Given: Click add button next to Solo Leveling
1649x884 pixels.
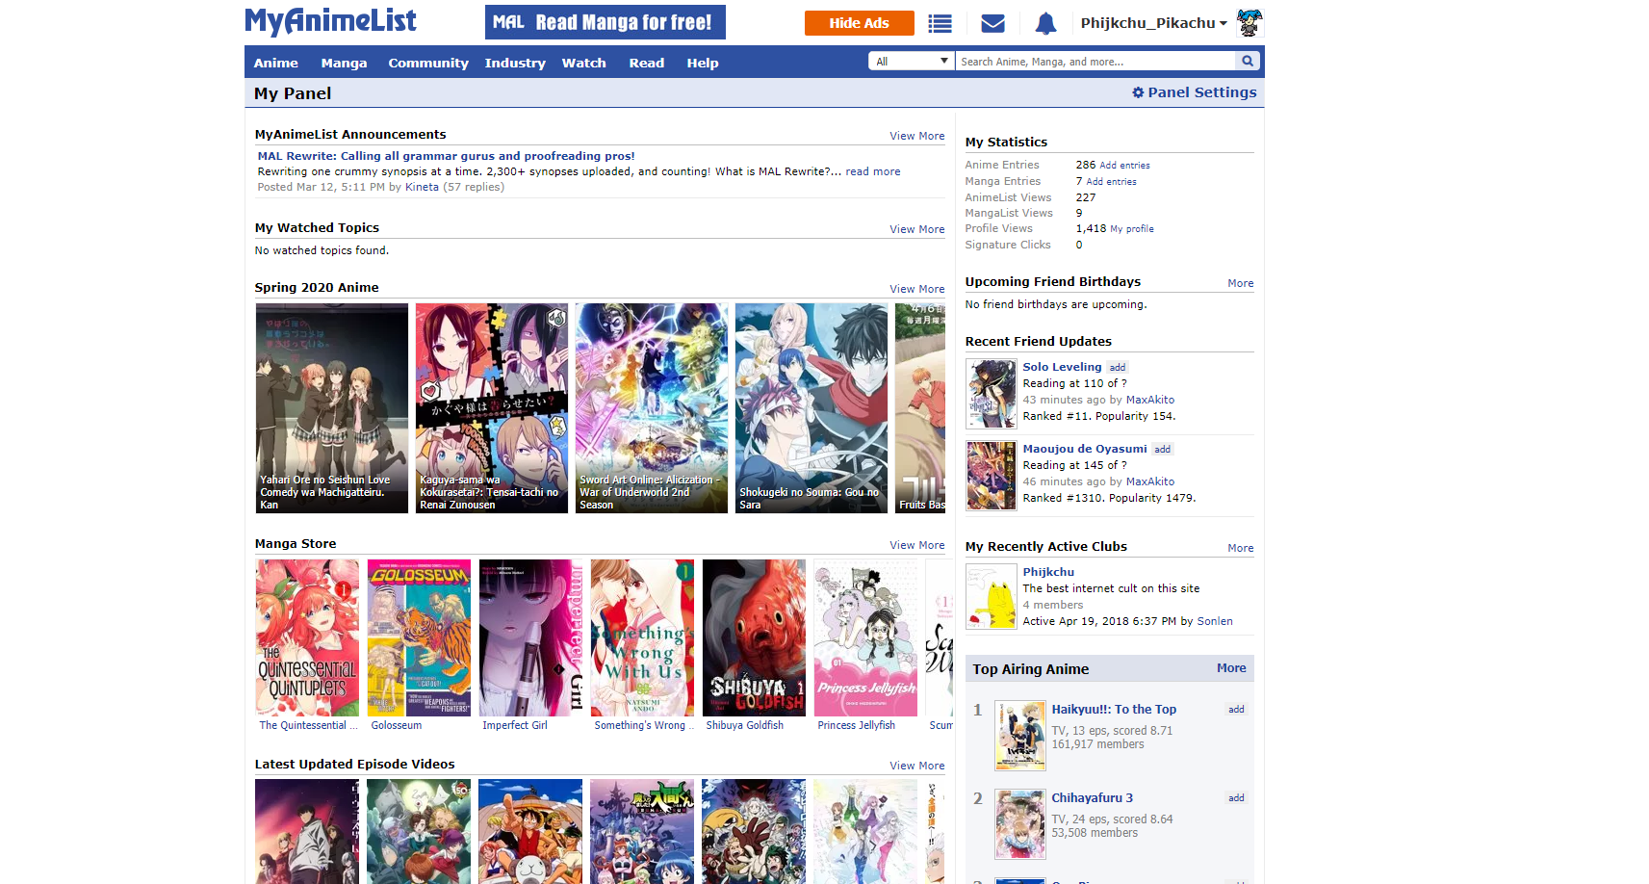Looking at the screenshot, I should tap(1117, 368).
